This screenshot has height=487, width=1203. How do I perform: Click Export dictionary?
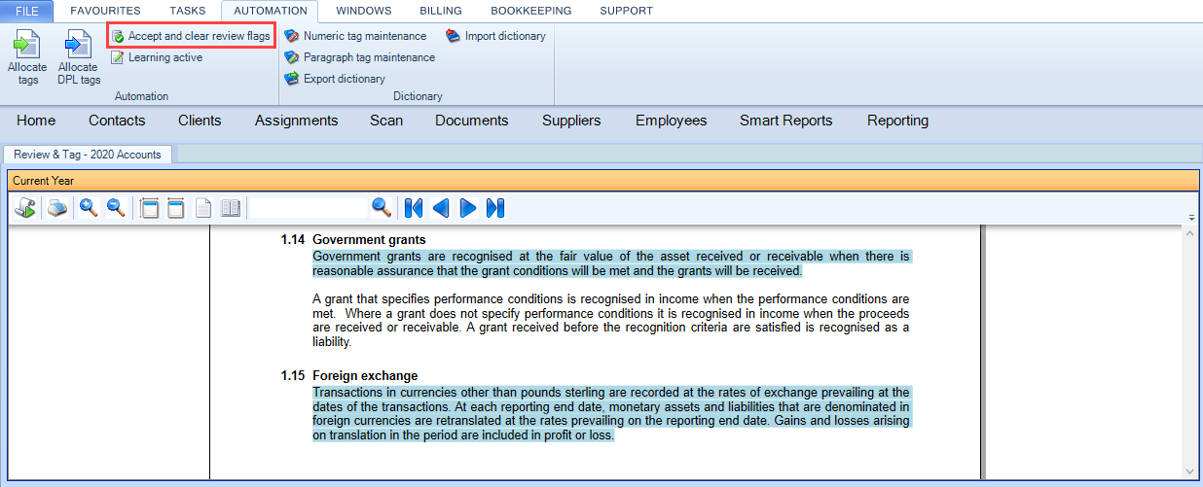pos(335,79)
